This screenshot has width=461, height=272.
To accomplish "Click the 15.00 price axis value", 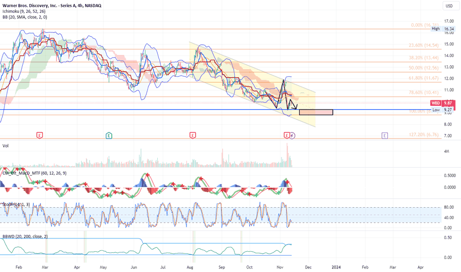I will tap(449, 44).
